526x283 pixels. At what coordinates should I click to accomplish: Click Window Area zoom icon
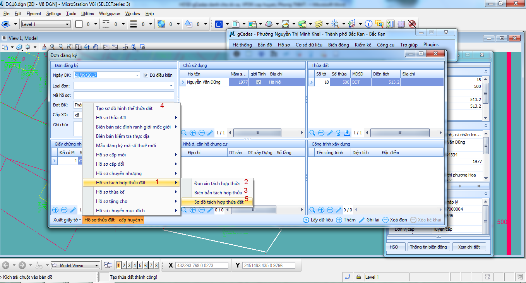pos(70,47)
